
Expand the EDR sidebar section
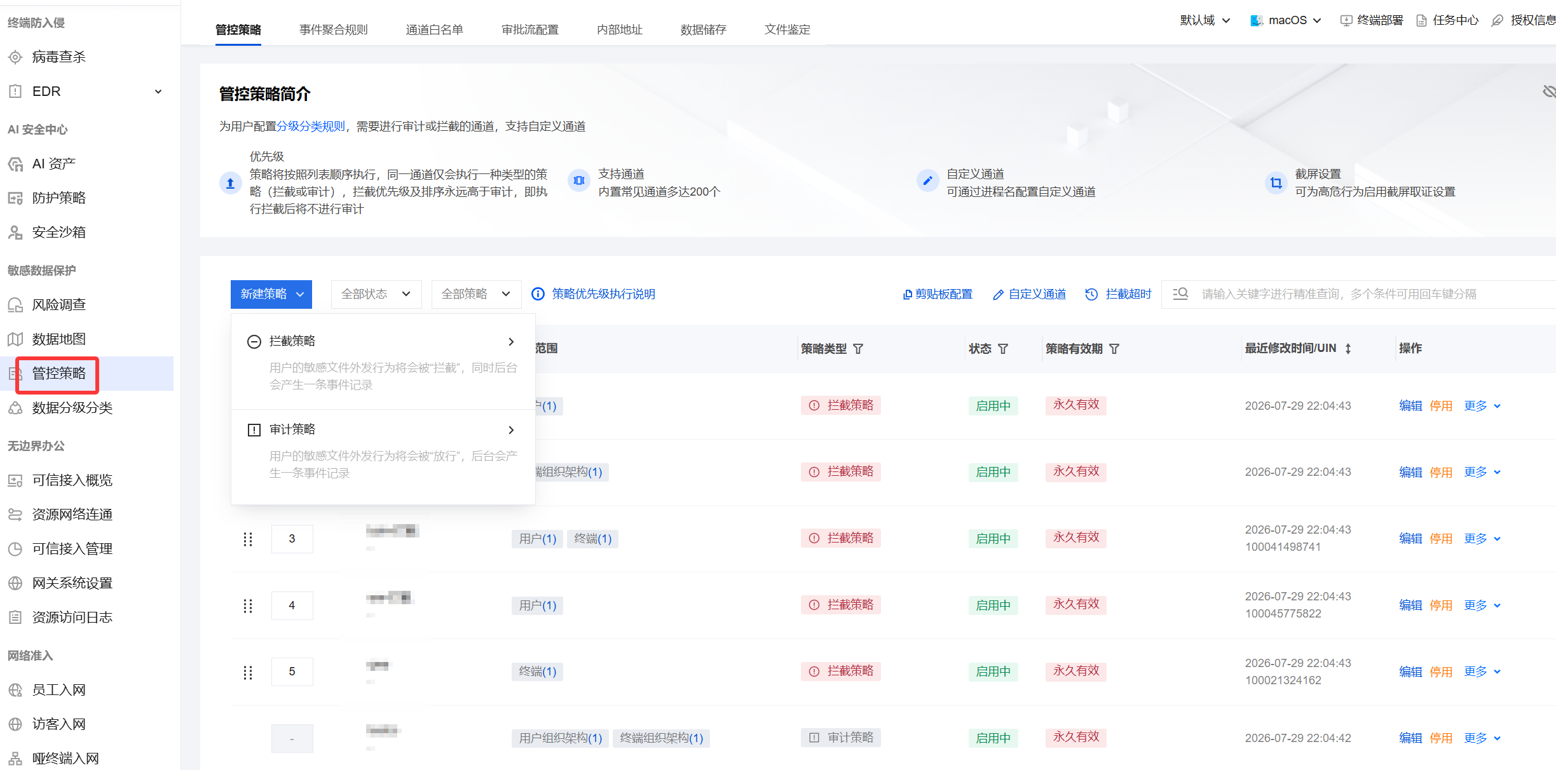coord(158,91)
